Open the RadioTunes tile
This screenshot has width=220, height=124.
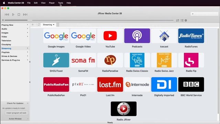(191, 36)
